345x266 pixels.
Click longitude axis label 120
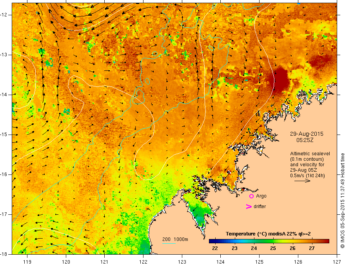click(66, 262)
